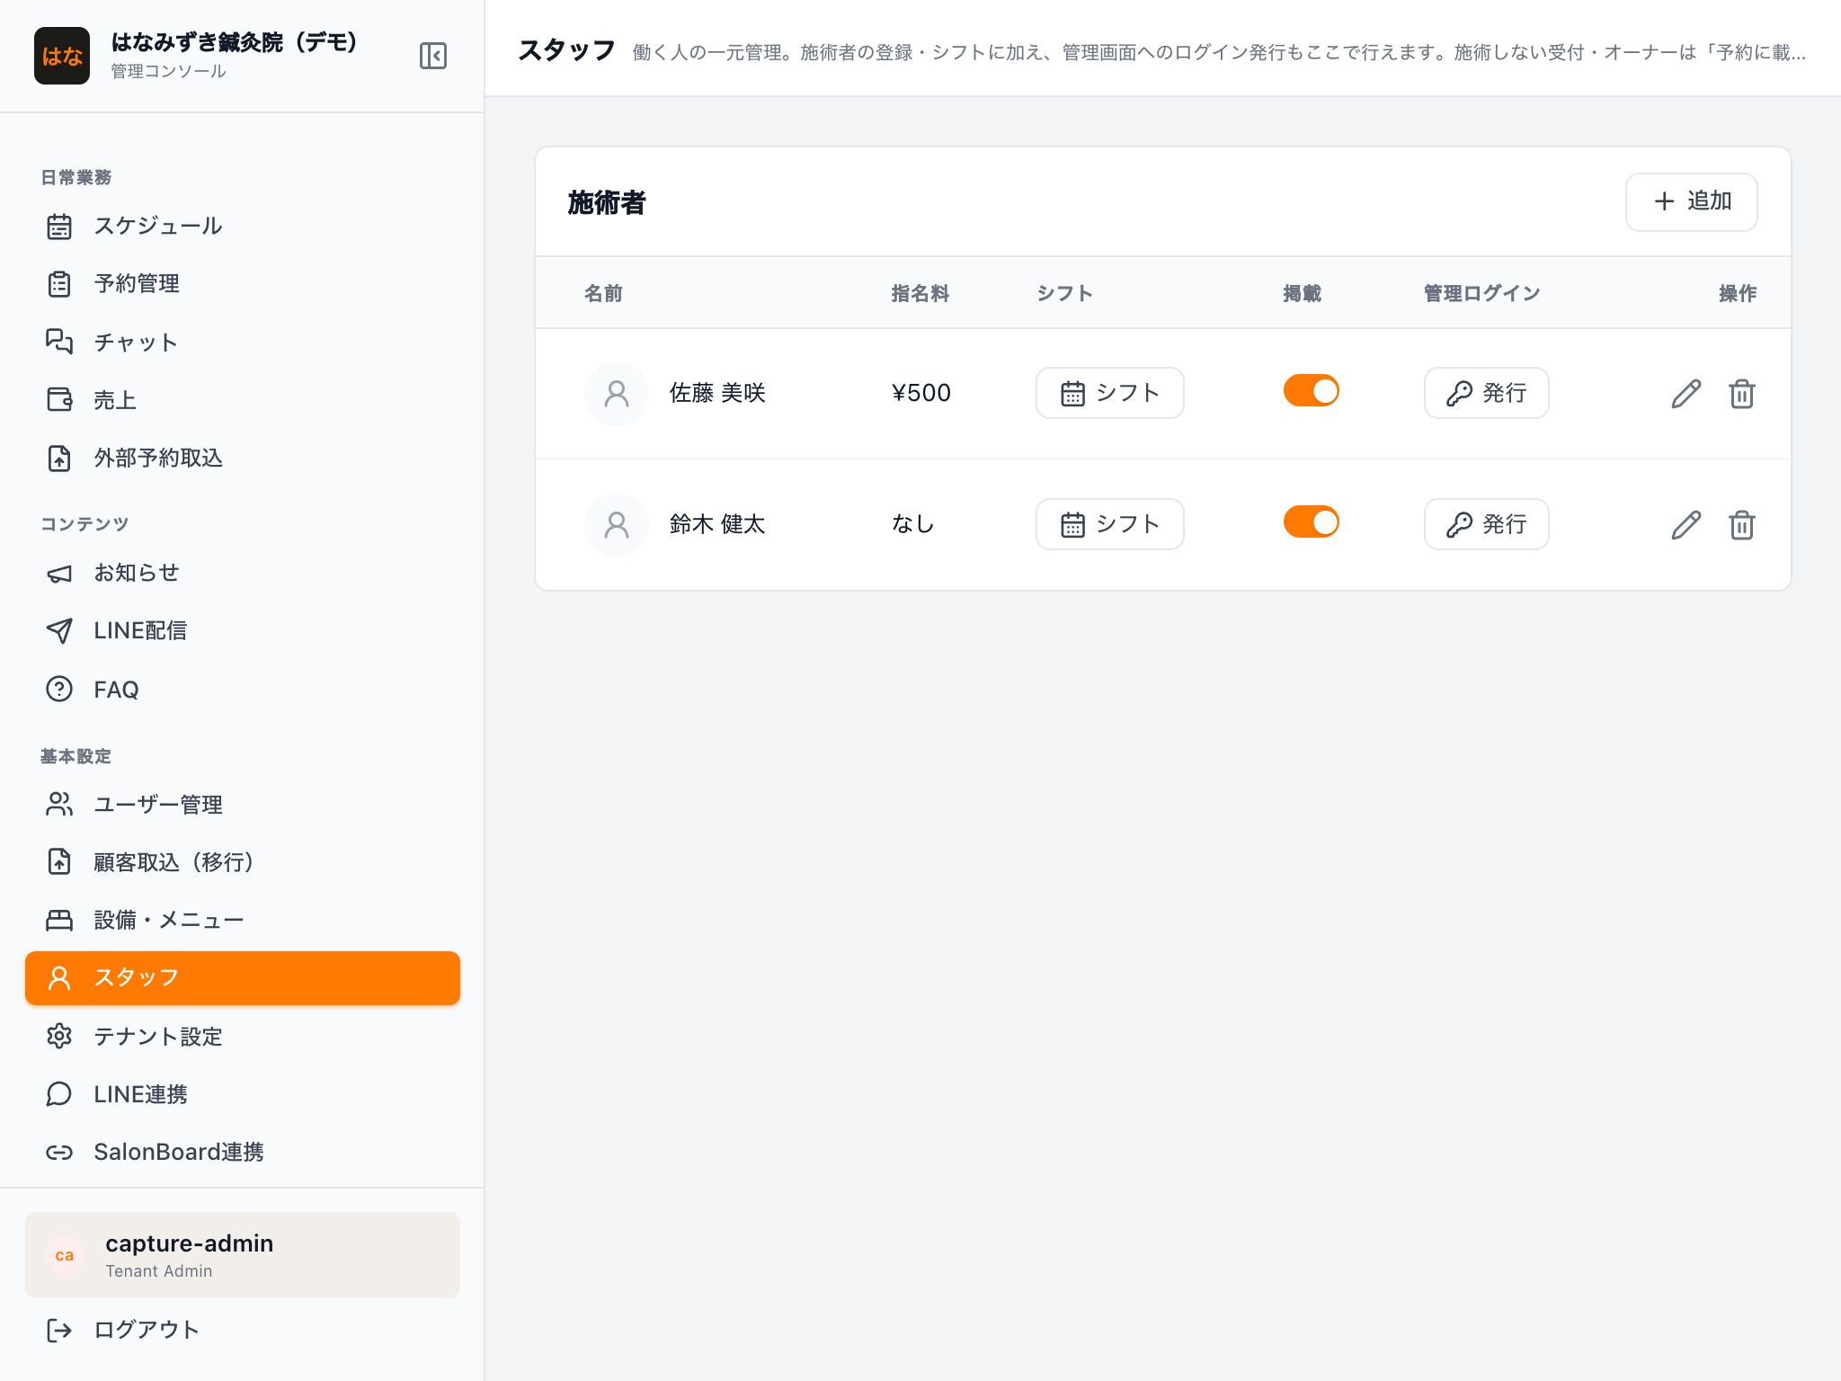The image size is (1841, 1381).
Task: Go to チャット section
Action: click(x=243, y=342)
